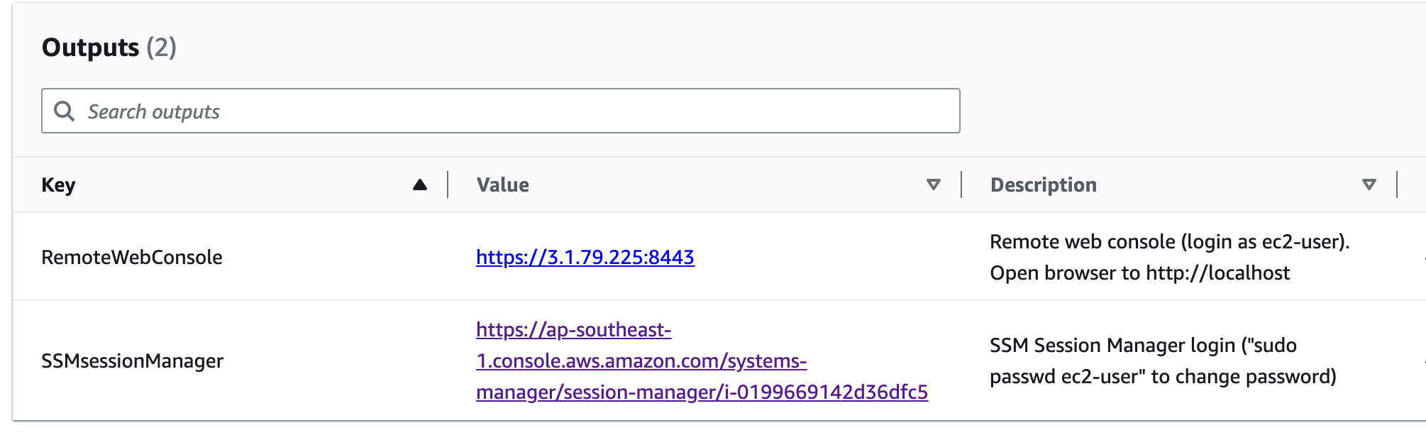Click the Value column sort triangle

(x=934, y=185)
